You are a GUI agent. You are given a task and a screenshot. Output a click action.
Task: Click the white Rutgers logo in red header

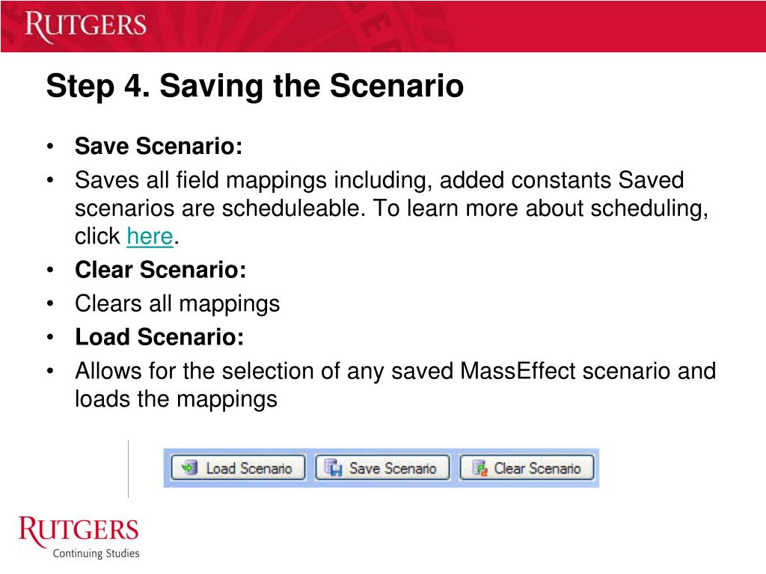(x=85, y=26)
